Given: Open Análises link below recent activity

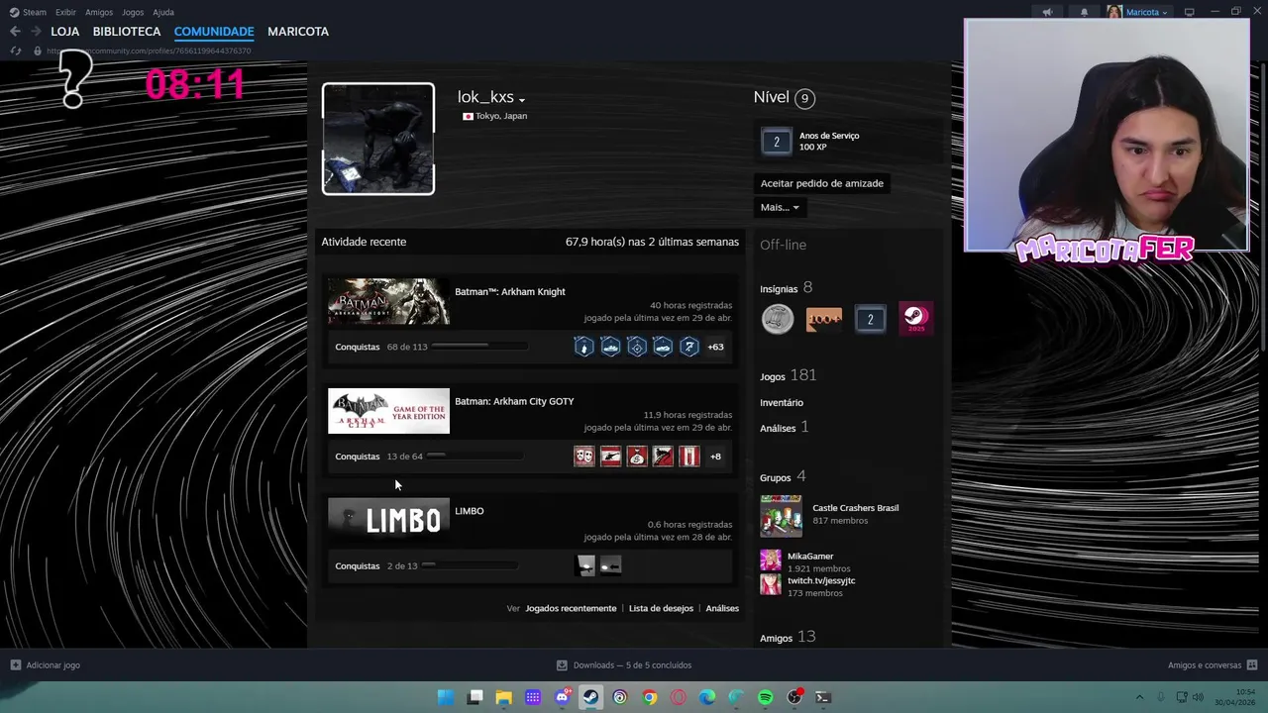Looking at the screenshot, I should (722, 608).
